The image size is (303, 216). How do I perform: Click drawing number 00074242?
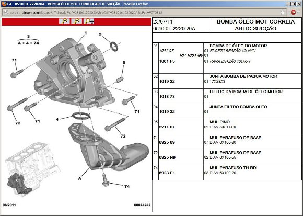(x=142, y=205)
